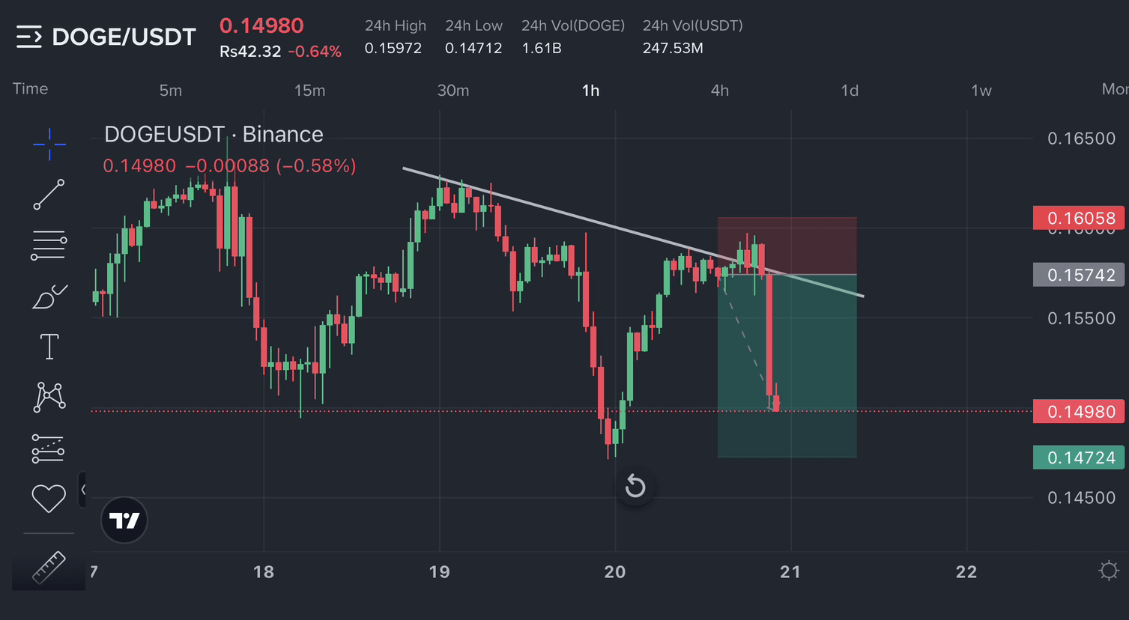Reset chart view with circular arrow button
Screen dimensions: 1129x620
[635, 486]
